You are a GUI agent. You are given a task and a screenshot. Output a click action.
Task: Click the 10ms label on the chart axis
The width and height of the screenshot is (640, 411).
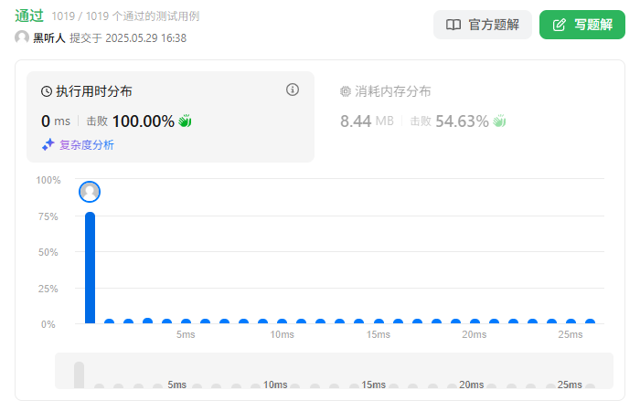(282, 335)
